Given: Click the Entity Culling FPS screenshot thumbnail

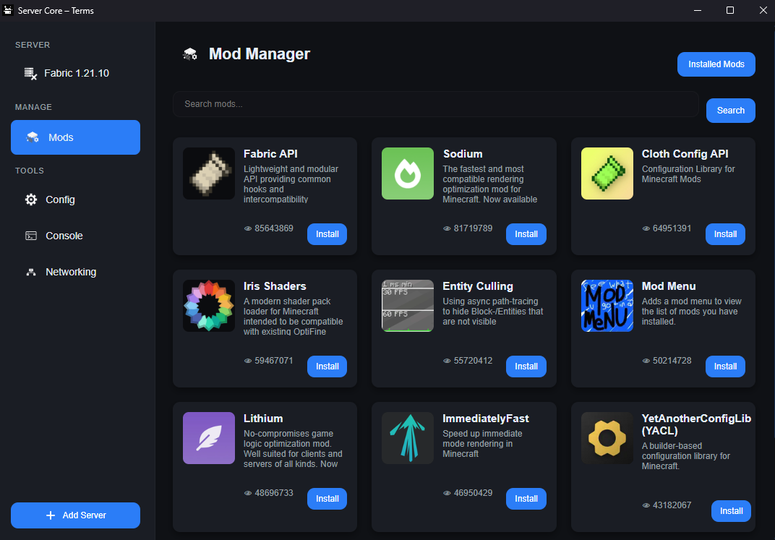Looking at the screenshot, I should 407,306.
